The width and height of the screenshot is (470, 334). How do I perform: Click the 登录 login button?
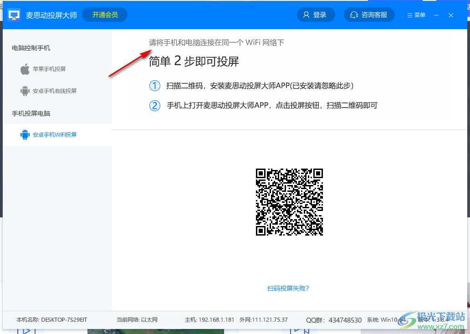click(x=316, y=15)
